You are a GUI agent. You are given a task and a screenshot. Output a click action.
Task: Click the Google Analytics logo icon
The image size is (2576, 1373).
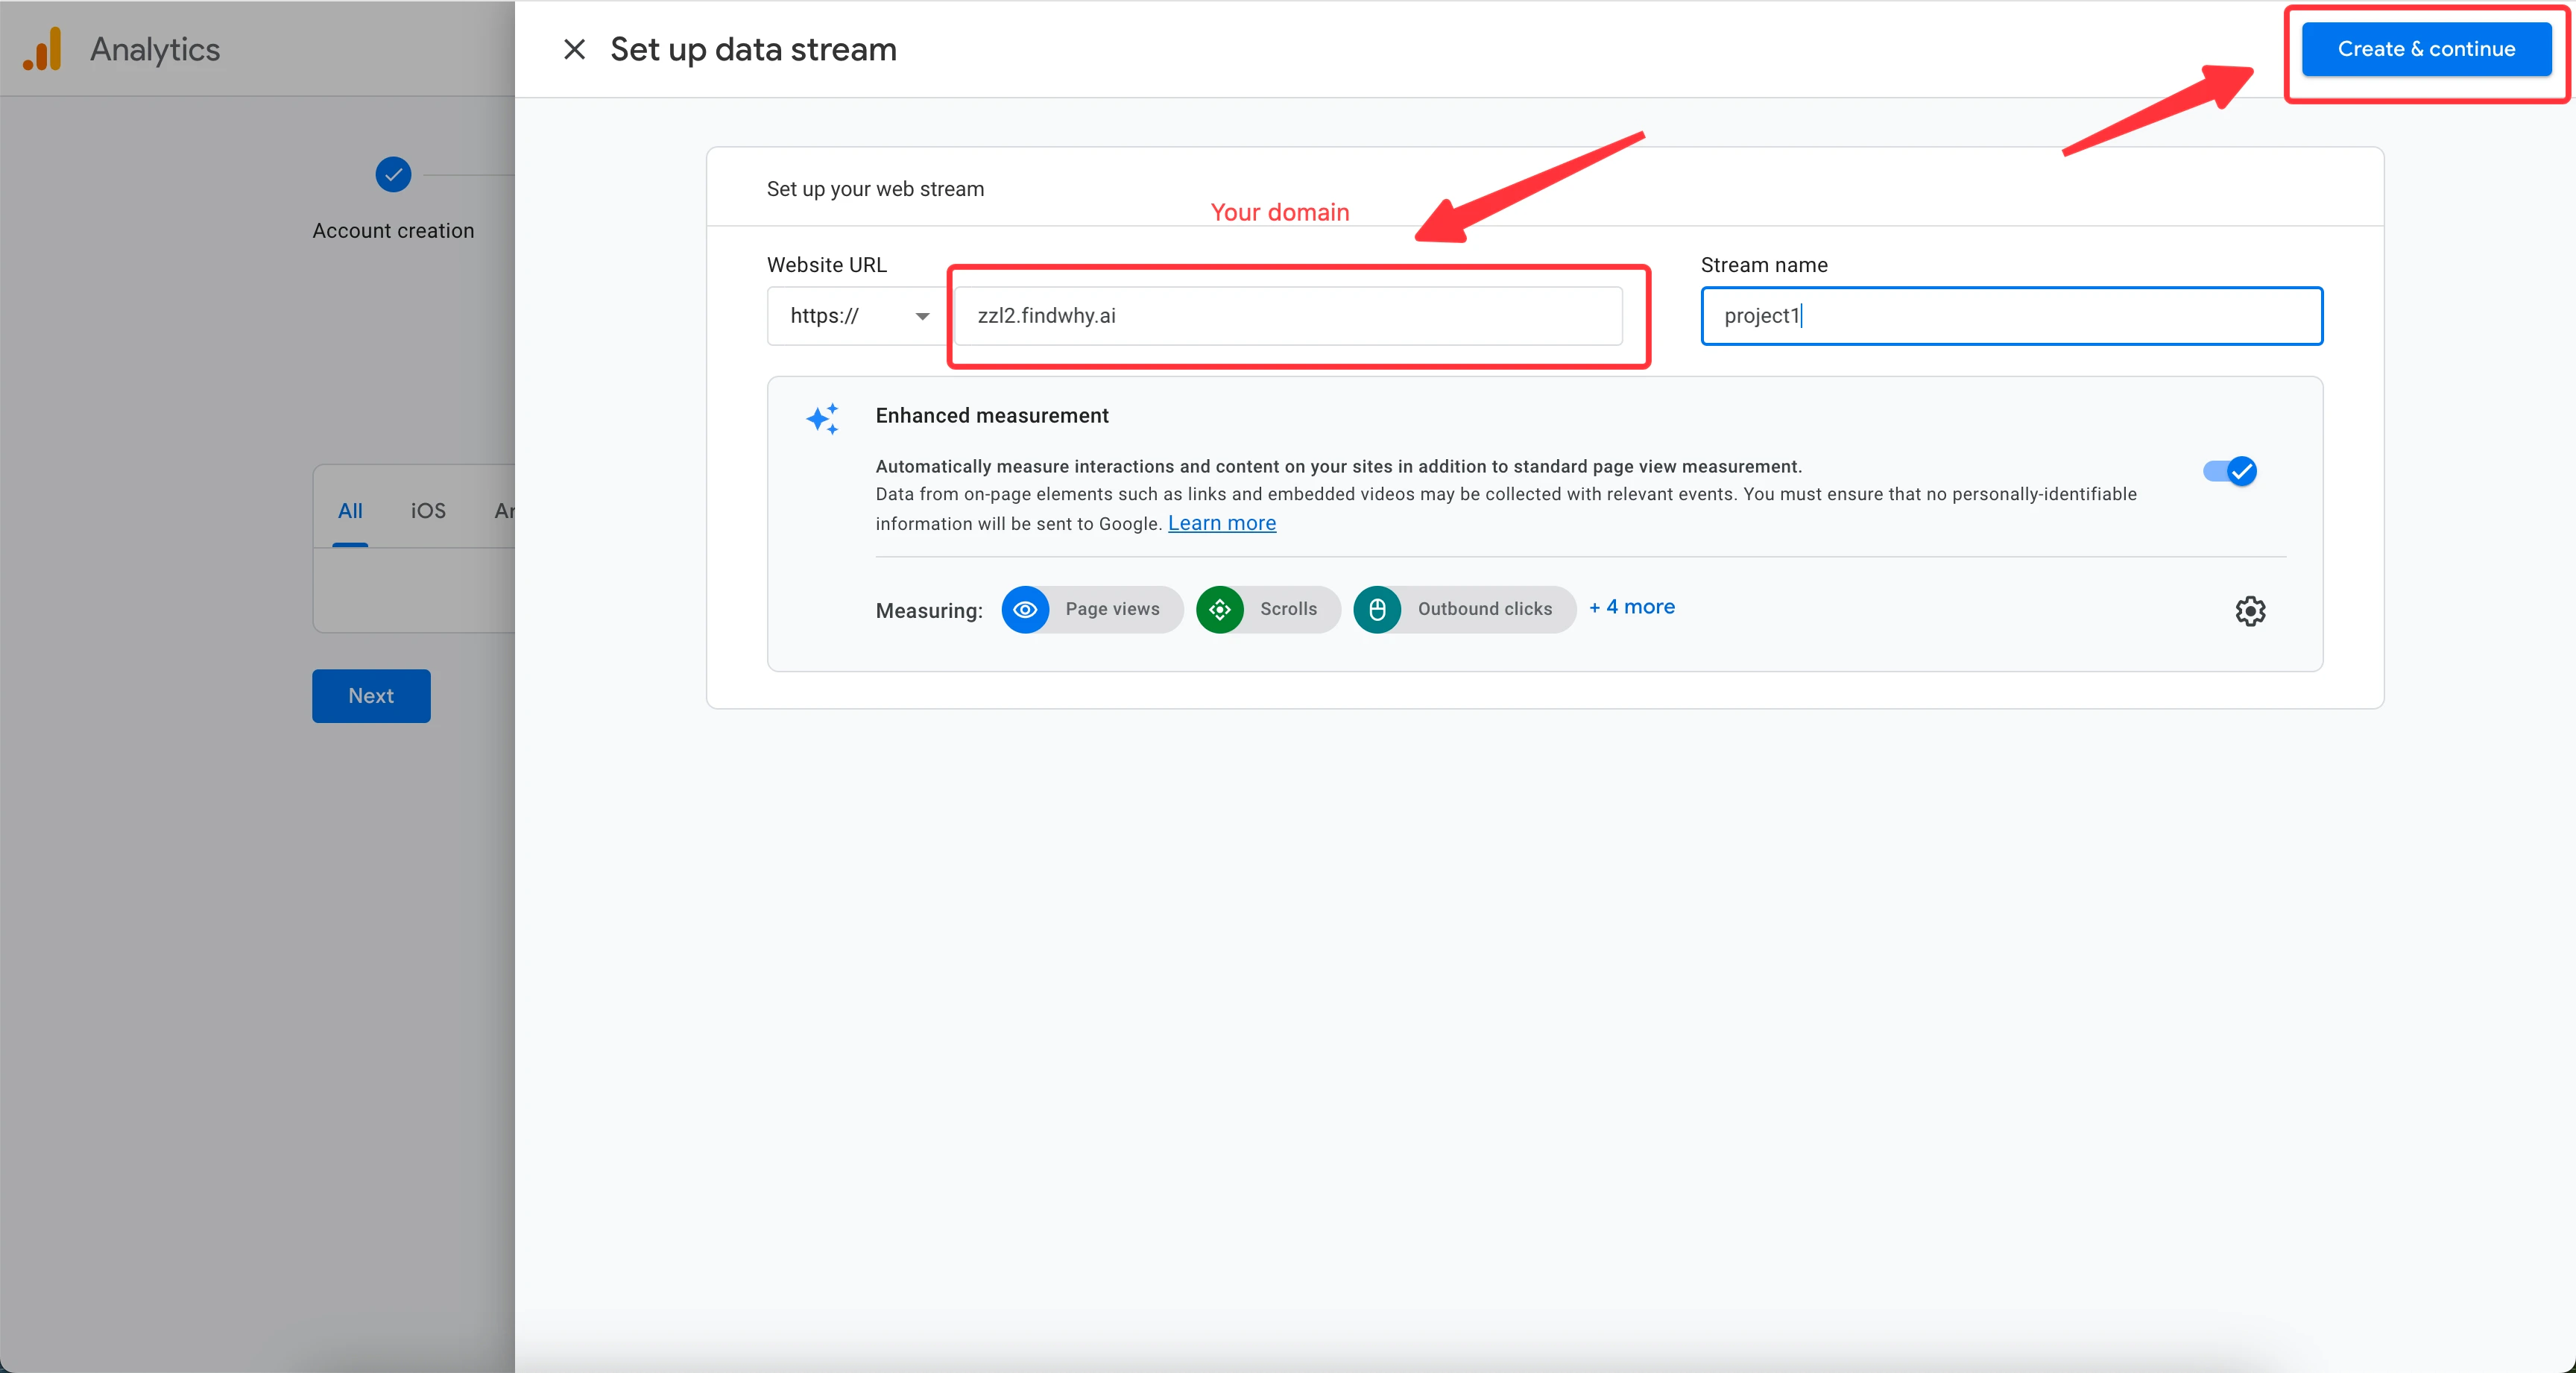tap(42, 49)
